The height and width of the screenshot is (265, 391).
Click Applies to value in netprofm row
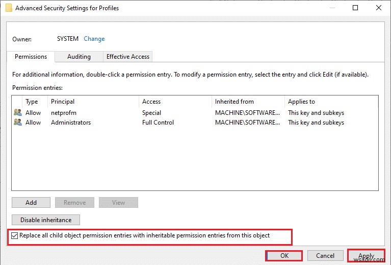coord(316,113)
